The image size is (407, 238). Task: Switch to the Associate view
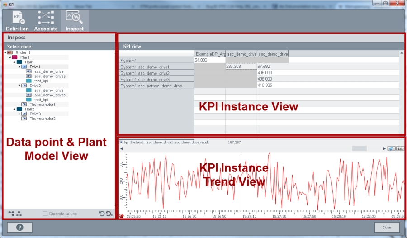[x=46, y=21]
